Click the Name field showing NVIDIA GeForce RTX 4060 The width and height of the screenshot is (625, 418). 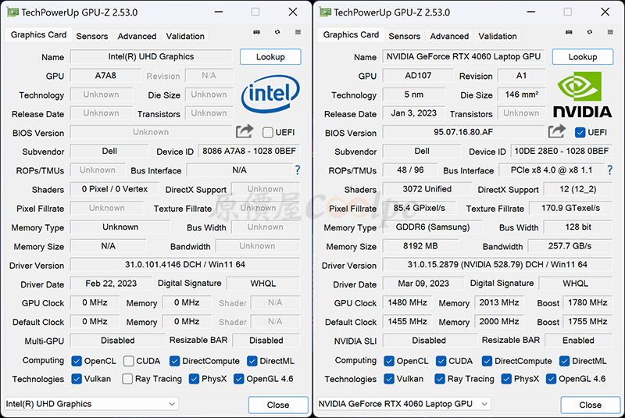click(x=463, y=56)
